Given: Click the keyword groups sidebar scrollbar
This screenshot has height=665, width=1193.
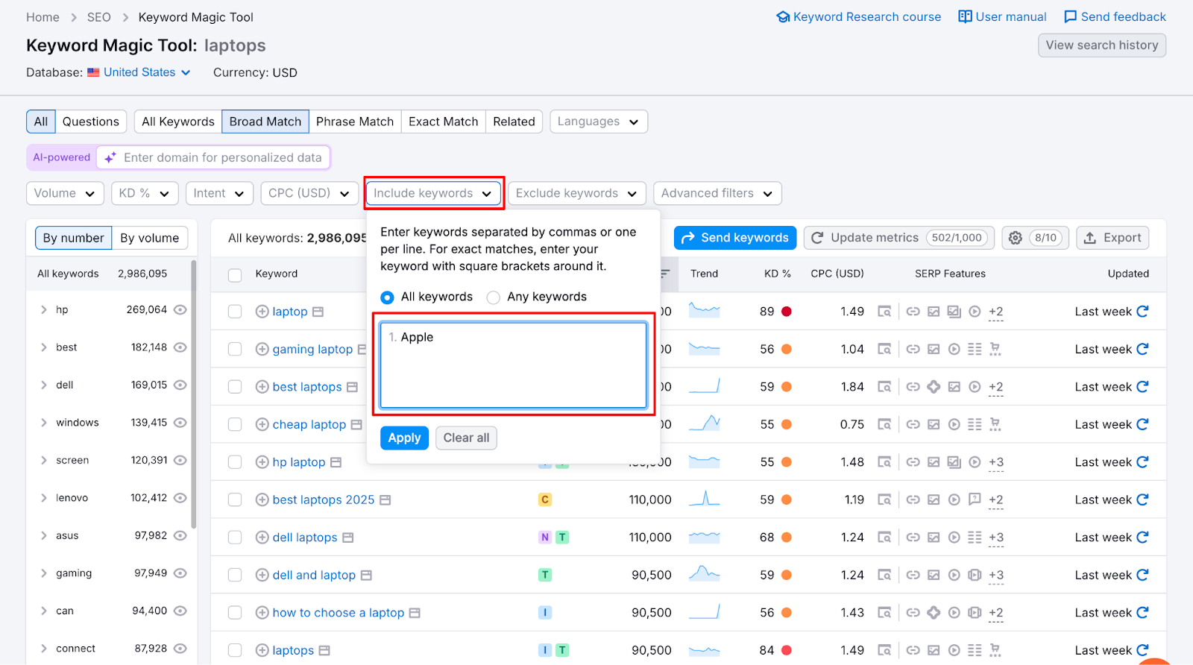Looking at the screenshot, I should pyautogui.click(x=194, y=394).
